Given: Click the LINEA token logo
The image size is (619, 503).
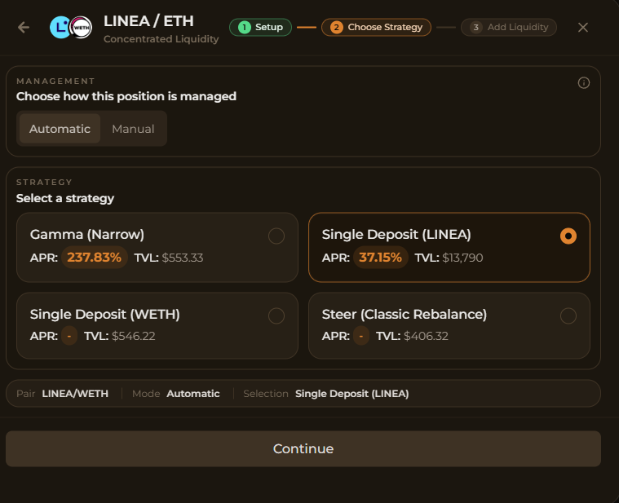Looking at the screenshot, I should [60, 27].
